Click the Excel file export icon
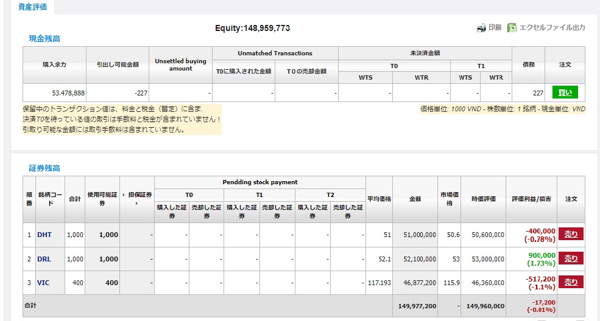The width and height of the screenshot is (600, 321). 512,28
